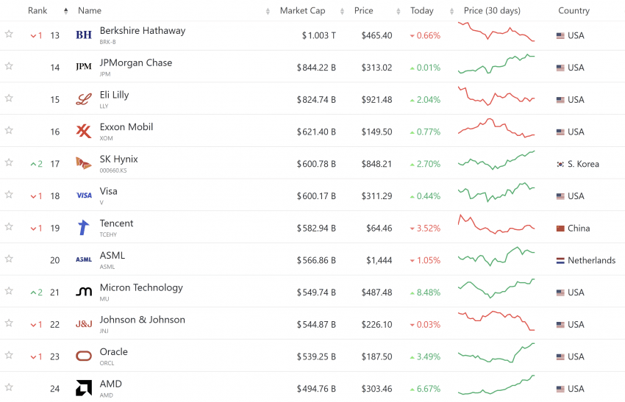Click the Netherlands flag in ASML row
The height and width of the screenshot is (402, 625).
(560, 261)
